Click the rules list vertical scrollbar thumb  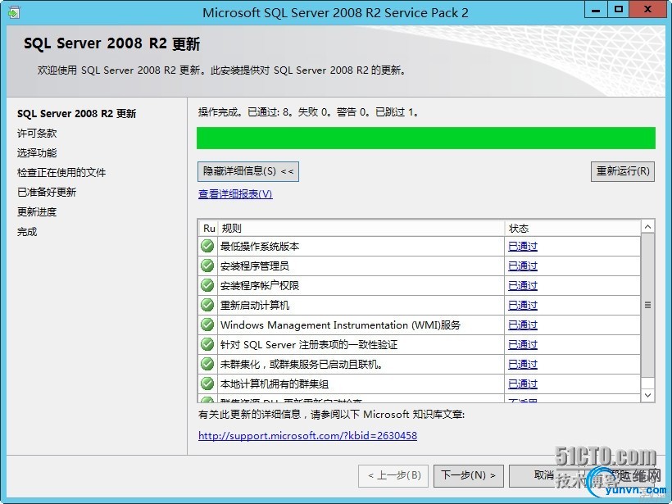648,305
